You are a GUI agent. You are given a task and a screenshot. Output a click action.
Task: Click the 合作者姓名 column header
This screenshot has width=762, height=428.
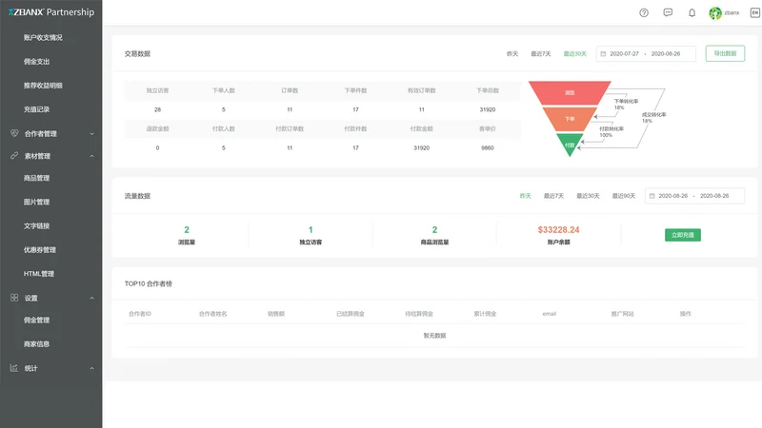(212, 314)
